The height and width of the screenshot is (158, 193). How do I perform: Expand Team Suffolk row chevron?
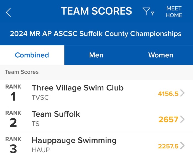pos(182,119)
